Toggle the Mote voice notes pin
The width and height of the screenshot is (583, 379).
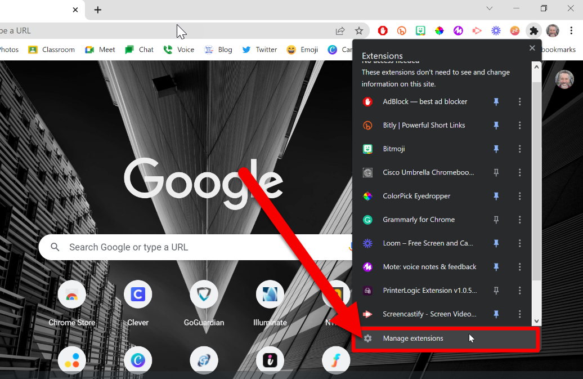[496, 267]
